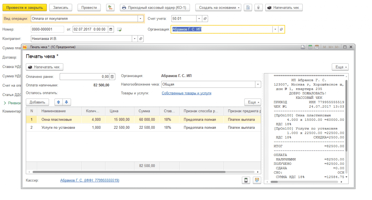This screenshot has height=200, width=372.
Task: Move row up with blue arrow
Action: coord(58,102)
